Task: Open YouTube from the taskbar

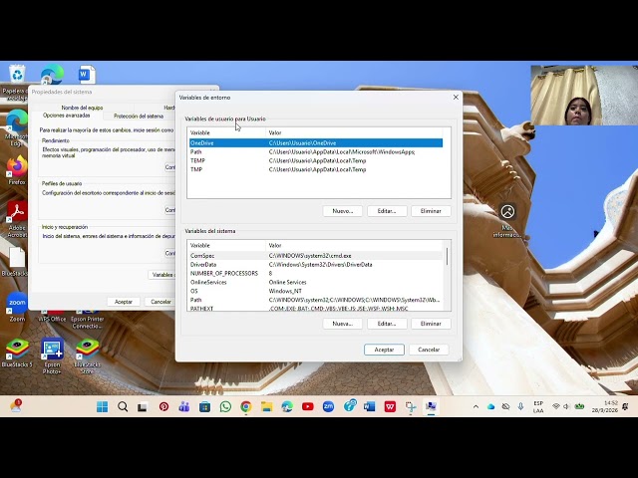Action: [x=308, y=406]
